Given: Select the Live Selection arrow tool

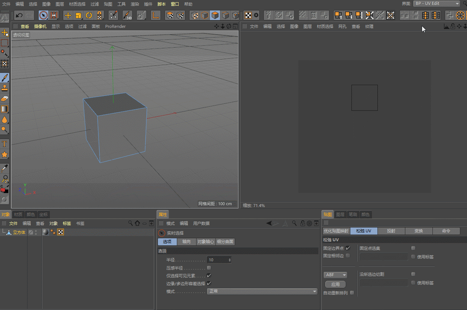Looking at the screenshot, I should tap(43, 15).
